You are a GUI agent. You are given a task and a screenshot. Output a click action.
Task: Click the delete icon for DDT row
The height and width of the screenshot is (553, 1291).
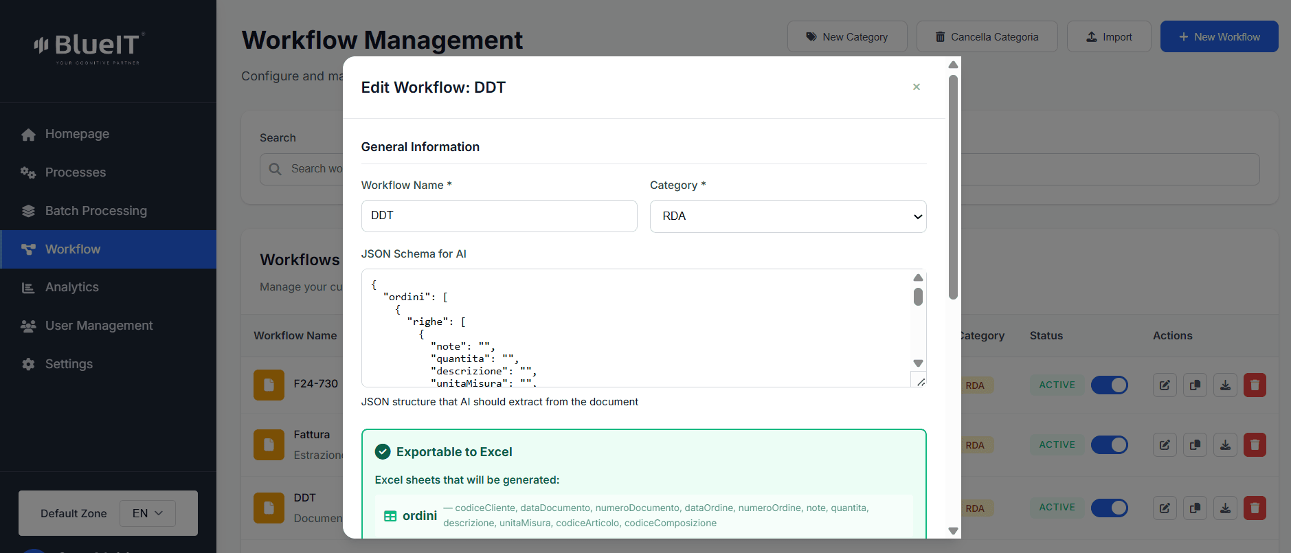coord(1255,508)
